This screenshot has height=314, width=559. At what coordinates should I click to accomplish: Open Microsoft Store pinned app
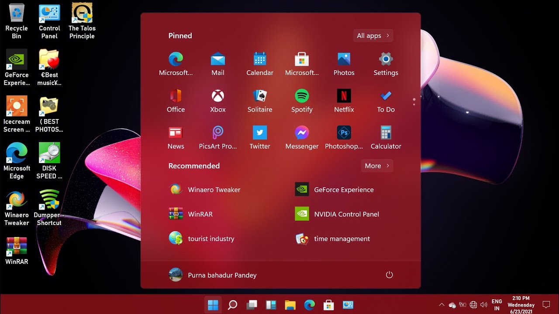point(302,64)
